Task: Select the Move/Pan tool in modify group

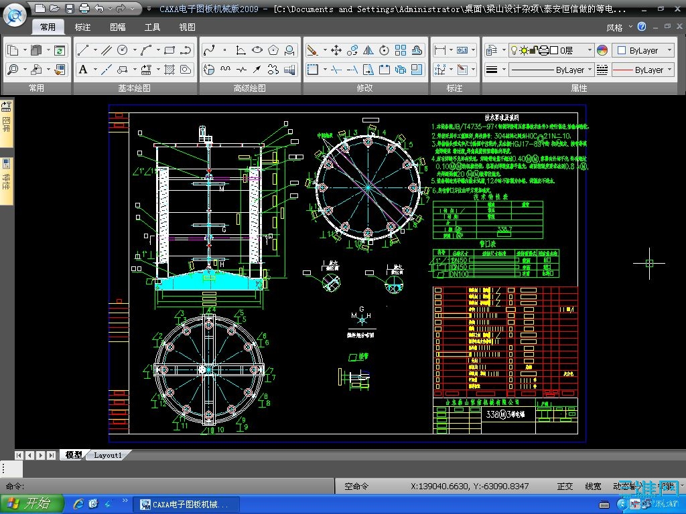Action: point(336,50)
